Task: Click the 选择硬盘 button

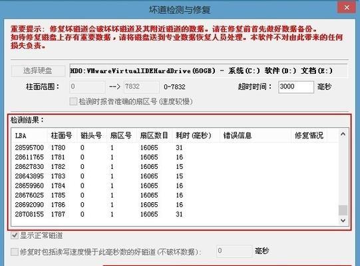Action: (x=38, y=70)
